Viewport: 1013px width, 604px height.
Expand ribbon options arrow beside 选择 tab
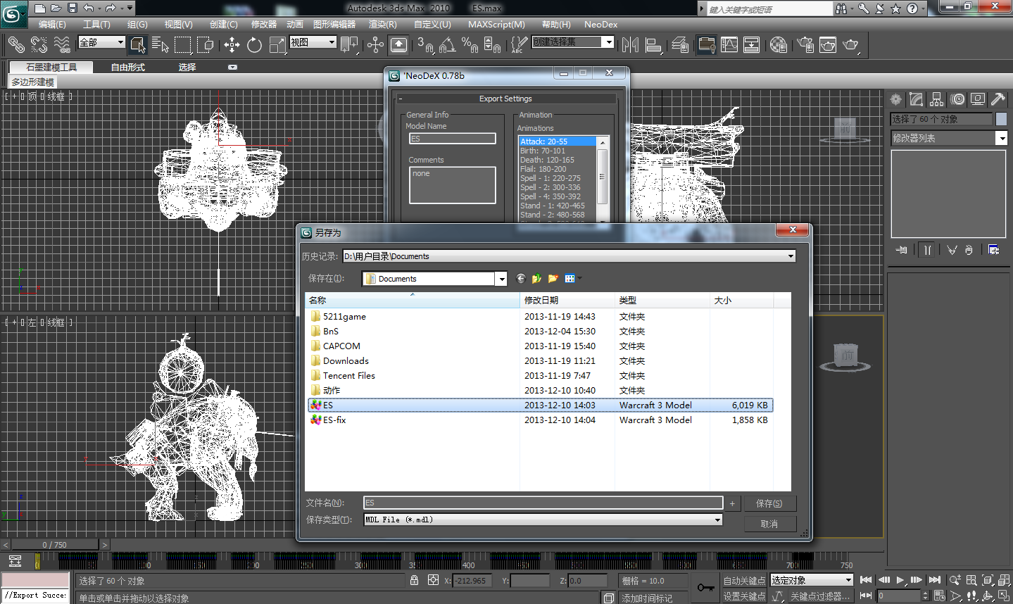pos(232,68)
